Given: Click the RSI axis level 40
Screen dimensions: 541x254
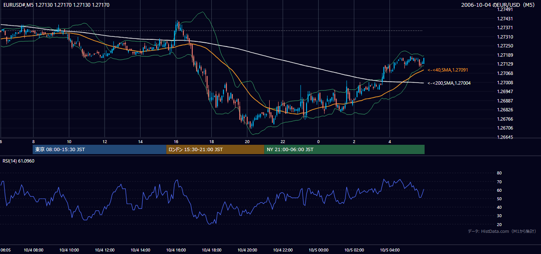Looking at the screenshot, I should pyautogui.click(x=499, y=207).
